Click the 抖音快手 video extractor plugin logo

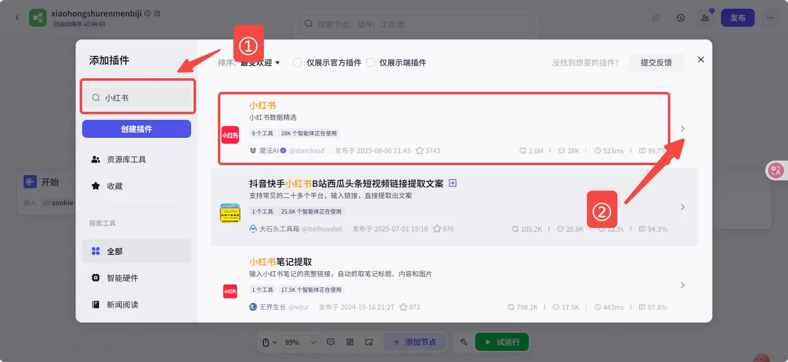pos(230,213)
